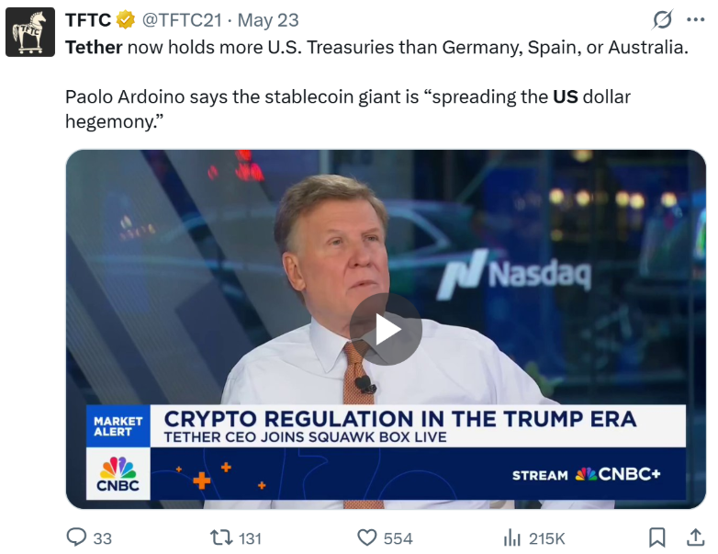Click the 131 reposts count
Image resolution: width=718 pixels, height=554 pixels.
click(x=250, y=538)
